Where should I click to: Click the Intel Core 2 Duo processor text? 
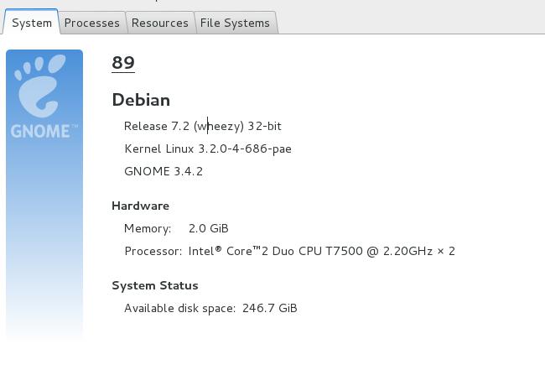[321, 251]
